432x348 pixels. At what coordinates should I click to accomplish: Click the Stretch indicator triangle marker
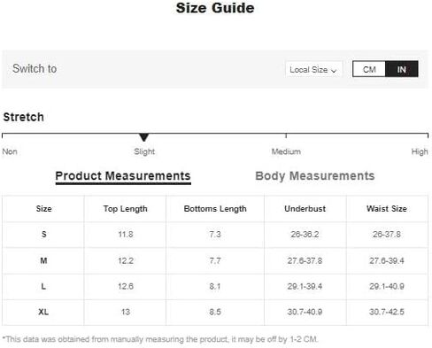[144, 137]
